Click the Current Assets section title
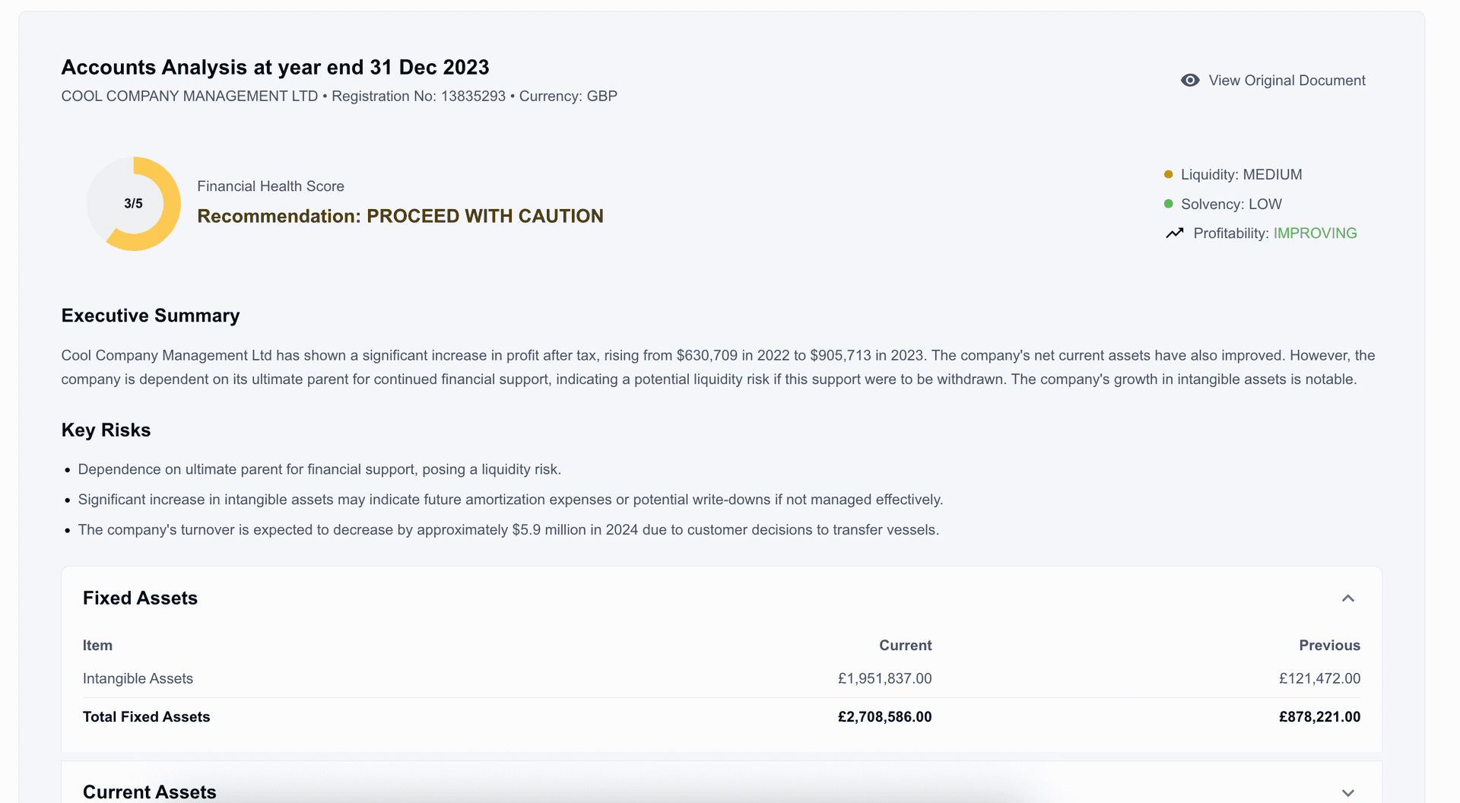Viewport: 1460px width, 803px height. tap(150, 792)
